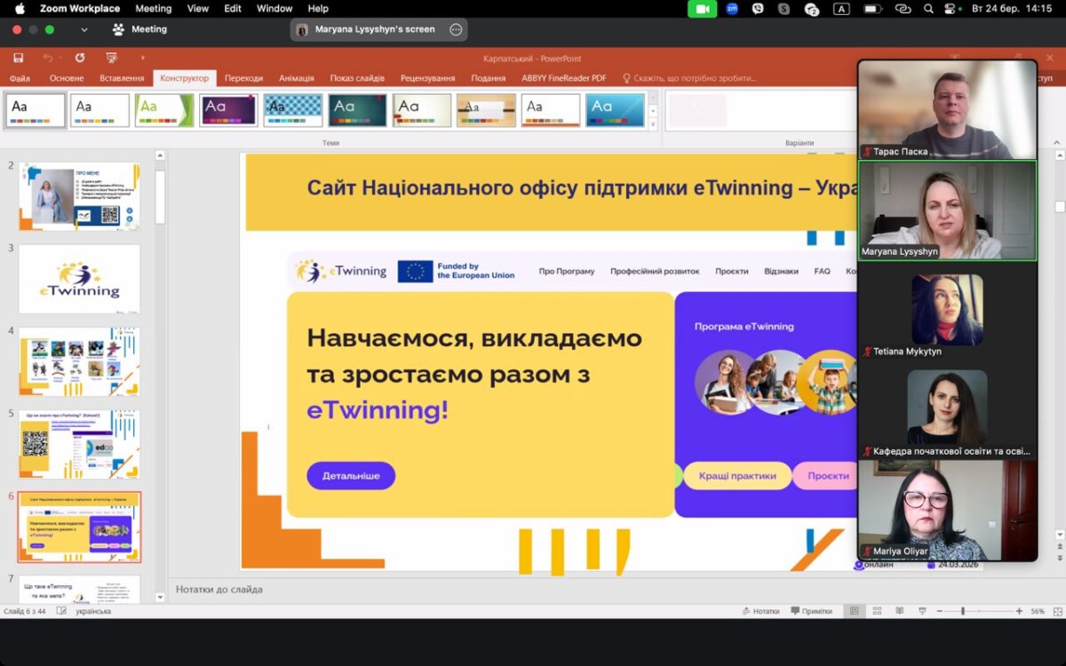Open the screen share more options icon
Image resolution: width=1066 pixels, height=666 pixels.
click(x=456, y=29)
